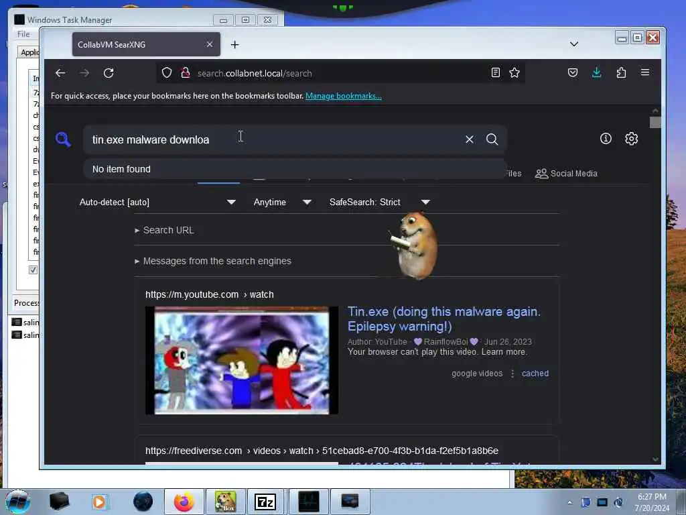Screen dimensions: 686x515
Task: Open Firefox from the taskbar
Action: [184, 502]
